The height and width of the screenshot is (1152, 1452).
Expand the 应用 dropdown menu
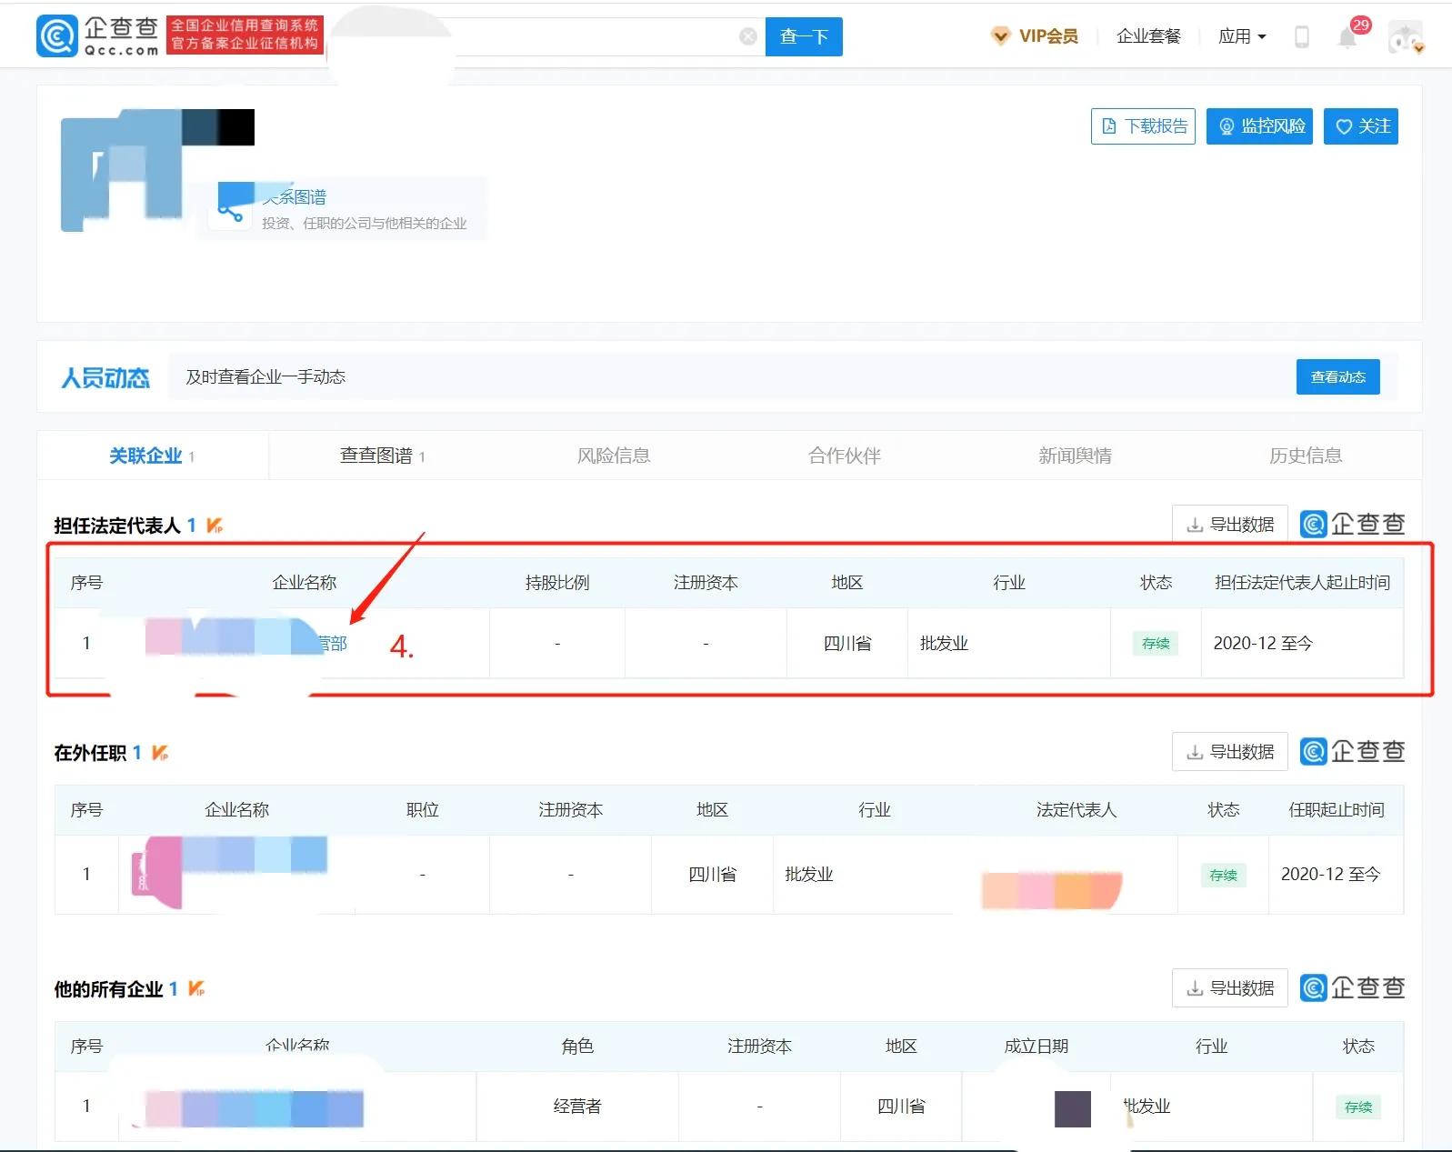tap(1241, 36)
